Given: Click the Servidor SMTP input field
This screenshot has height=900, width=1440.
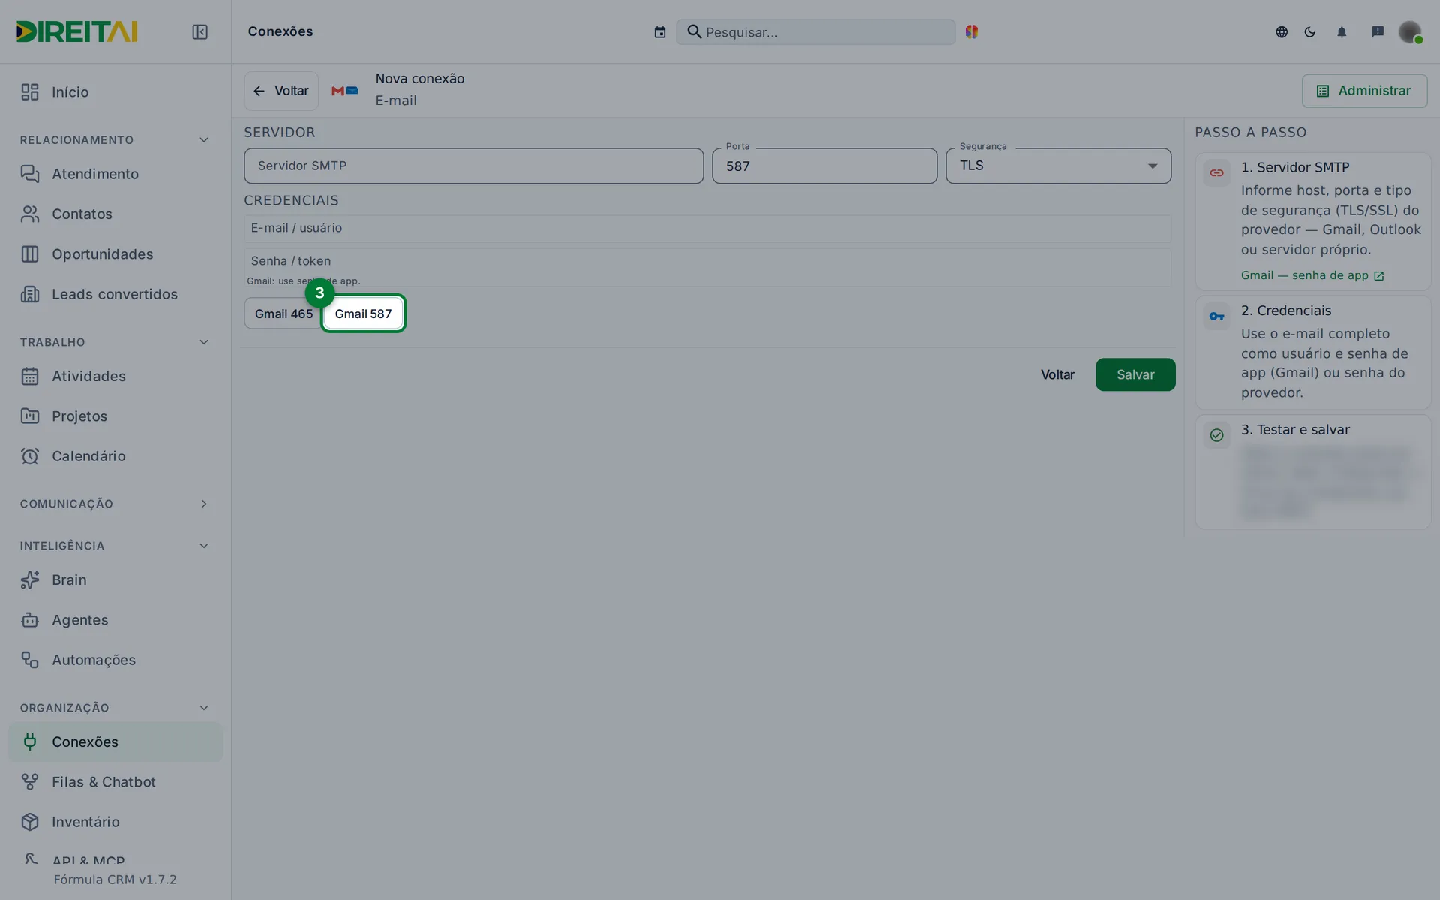Looking at the screenshot, I should click(x=473, y=166).
